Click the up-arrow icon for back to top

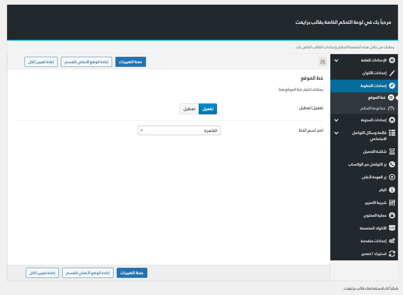click(392, 177)
